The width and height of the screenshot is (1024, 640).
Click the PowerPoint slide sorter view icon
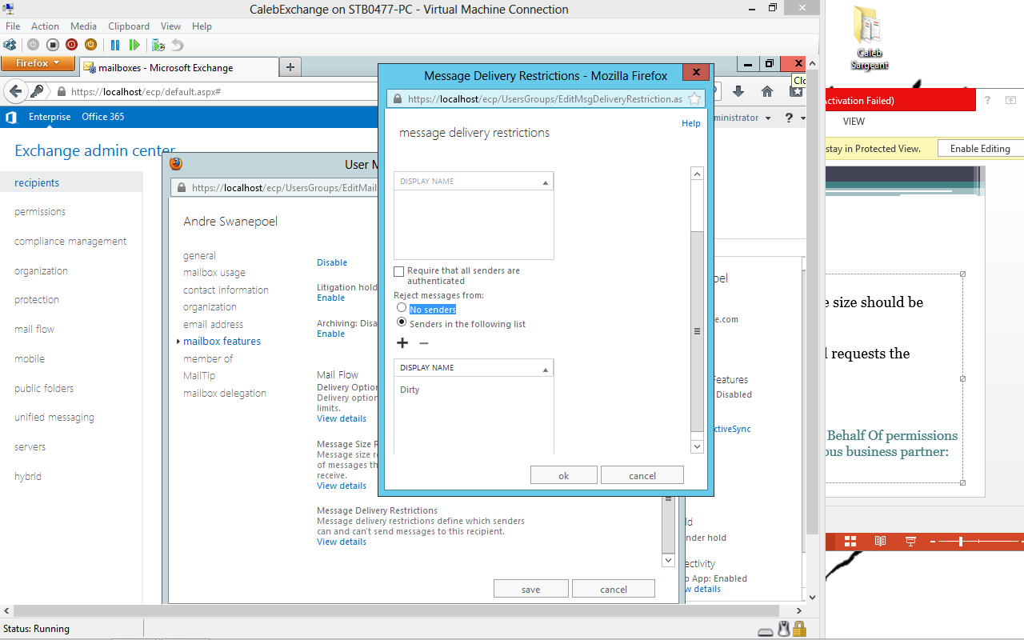tap(850, 541)
